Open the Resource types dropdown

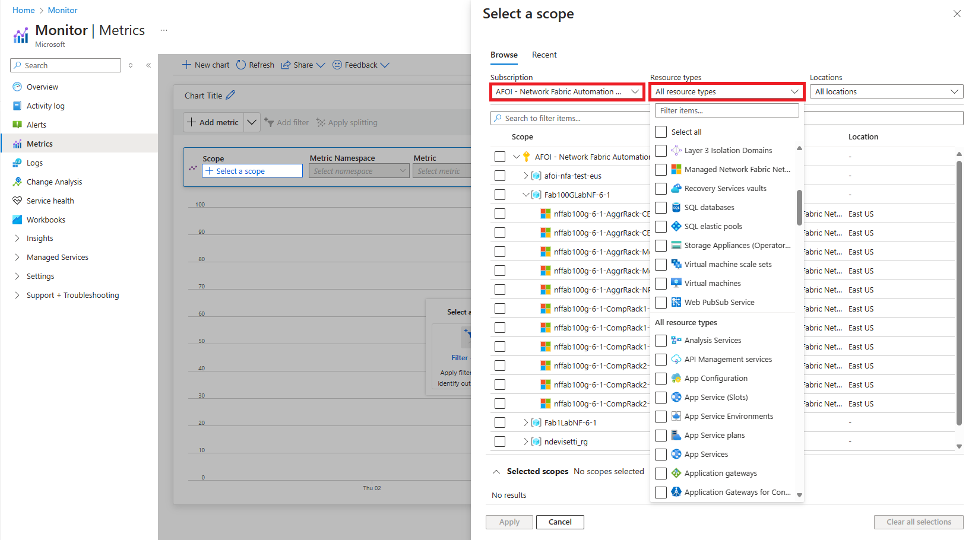point(727,91)
